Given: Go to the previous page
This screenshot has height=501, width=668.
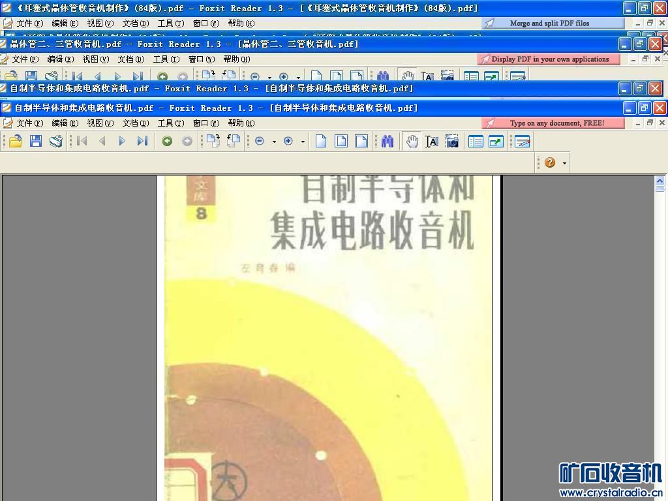Looking at the screenshot, I should point(102,141).
